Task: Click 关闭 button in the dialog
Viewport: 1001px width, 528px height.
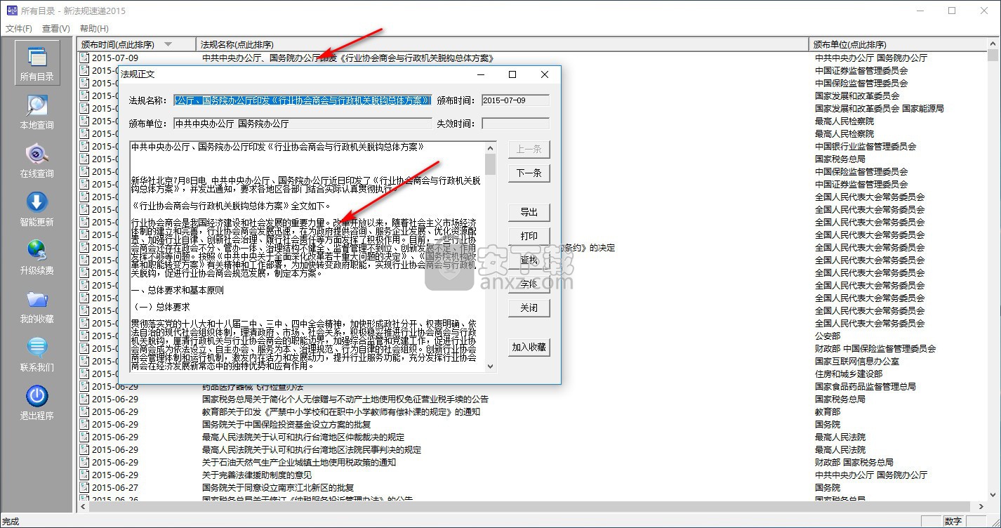Action: [x=529, y=308]
